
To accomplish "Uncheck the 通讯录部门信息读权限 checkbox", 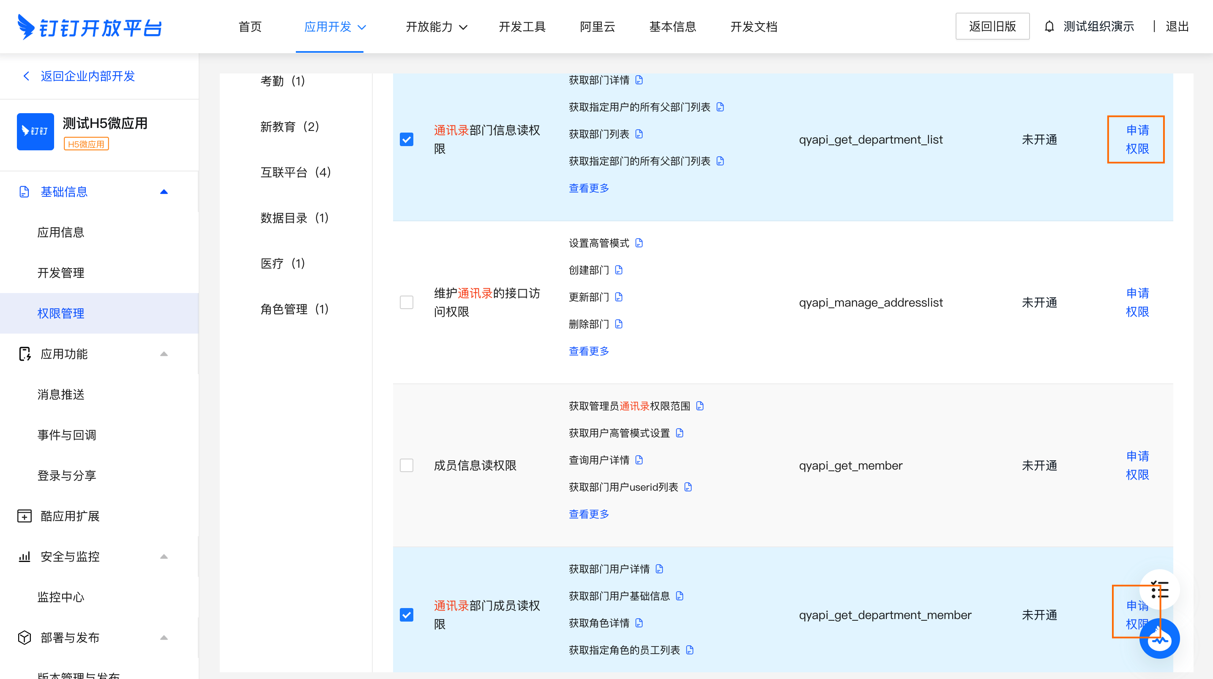I will [406, 139].
